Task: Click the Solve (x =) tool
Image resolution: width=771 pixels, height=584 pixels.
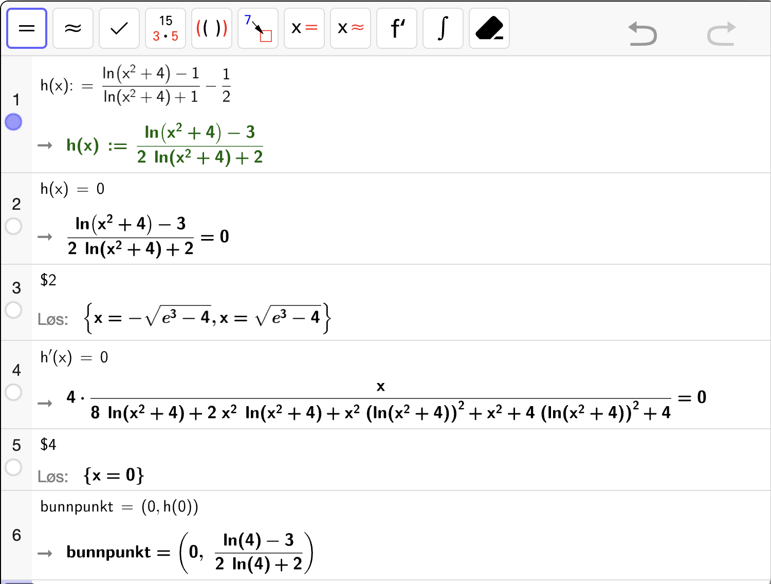Action: (304, 28)
